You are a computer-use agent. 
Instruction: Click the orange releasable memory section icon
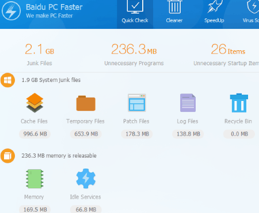pos(7,156)
